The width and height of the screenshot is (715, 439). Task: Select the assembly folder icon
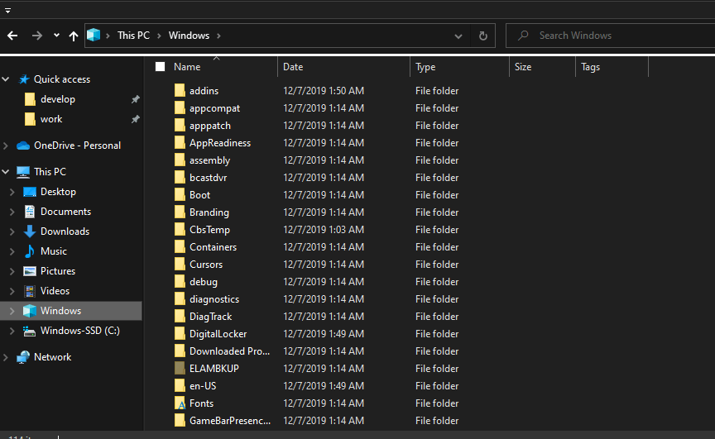[x=180, y=160]
